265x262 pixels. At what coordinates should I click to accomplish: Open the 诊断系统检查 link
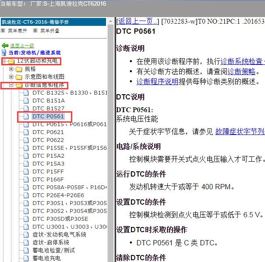tap(243, 61)
